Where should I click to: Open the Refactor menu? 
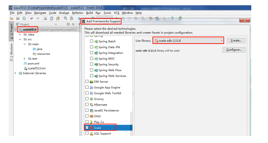pyautogui.click(x=78, y=13)
